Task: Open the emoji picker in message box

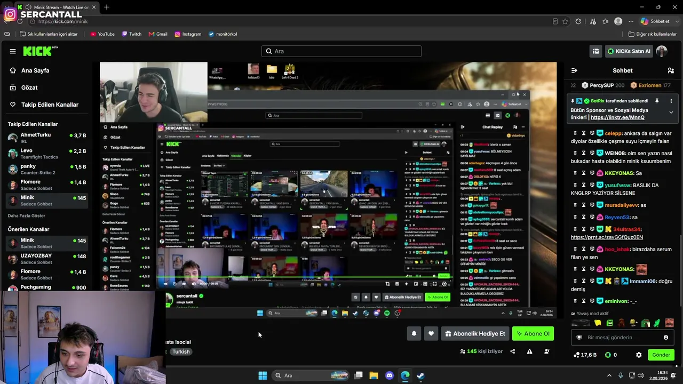Action: (x=666, y=337)
